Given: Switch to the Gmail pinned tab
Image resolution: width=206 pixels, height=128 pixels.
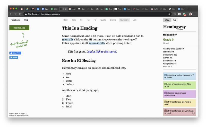Looking at the screenshot, I should [22, 9].
